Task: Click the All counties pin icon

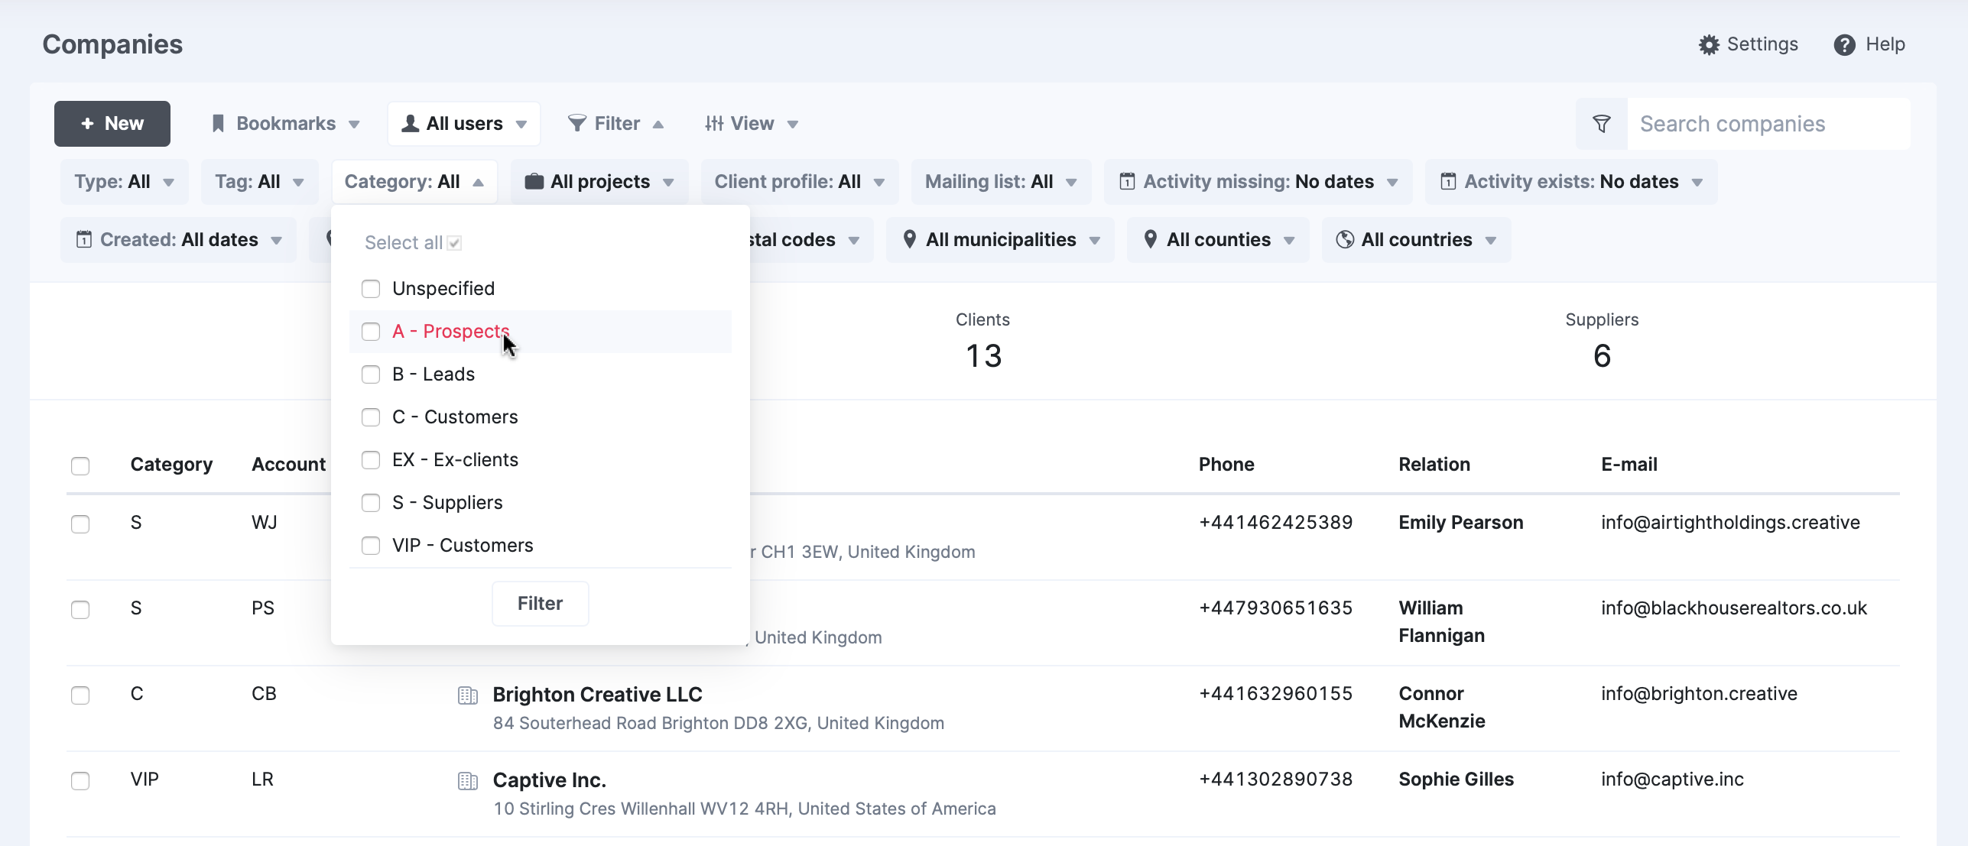Action: tap(1151, 240)
